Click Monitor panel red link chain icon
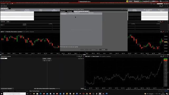 click(x=162, y=22)
